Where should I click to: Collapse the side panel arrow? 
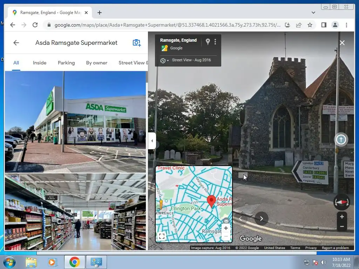click(152, 141)
